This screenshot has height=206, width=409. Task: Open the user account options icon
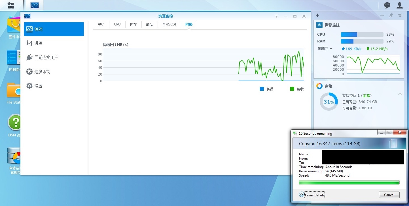(x=400, y=5)
